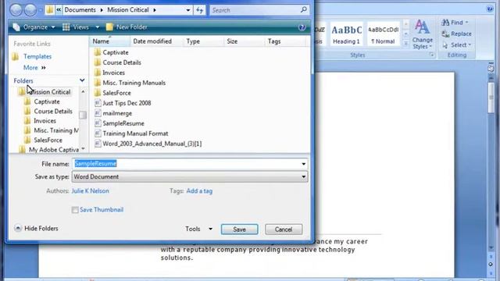This screenshot has height=281, width=500.
Task: Open the Organize dropdown menu
Action: point(34,27)
